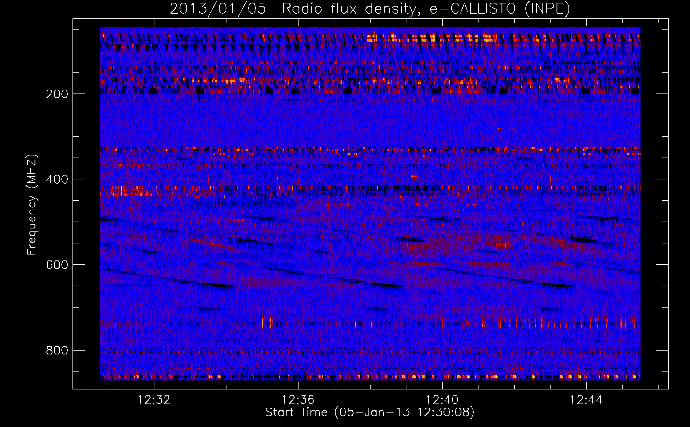690x427 pixels.
Task: Click the 12:40 time tick label
Action: tap(442, 400)
